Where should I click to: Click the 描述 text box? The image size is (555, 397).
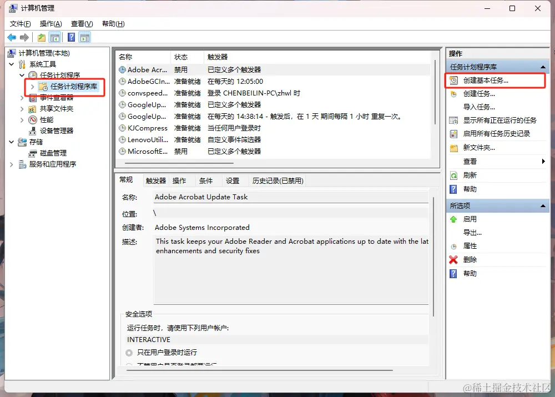[x=291, y=270]
